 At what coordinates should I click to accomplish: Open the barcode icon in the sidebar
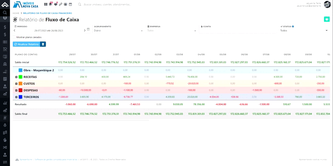(5, 42)
